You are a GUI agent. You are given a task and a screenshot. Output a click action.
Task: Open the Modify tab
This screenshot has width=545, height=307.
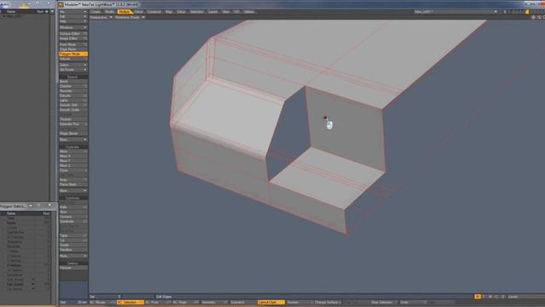110,12
